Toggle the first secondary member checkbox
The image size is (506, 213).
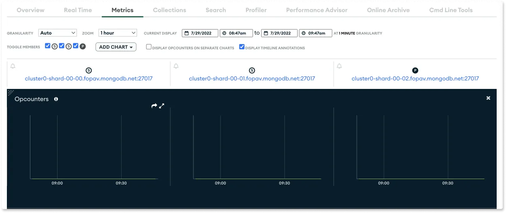[47, 46]
